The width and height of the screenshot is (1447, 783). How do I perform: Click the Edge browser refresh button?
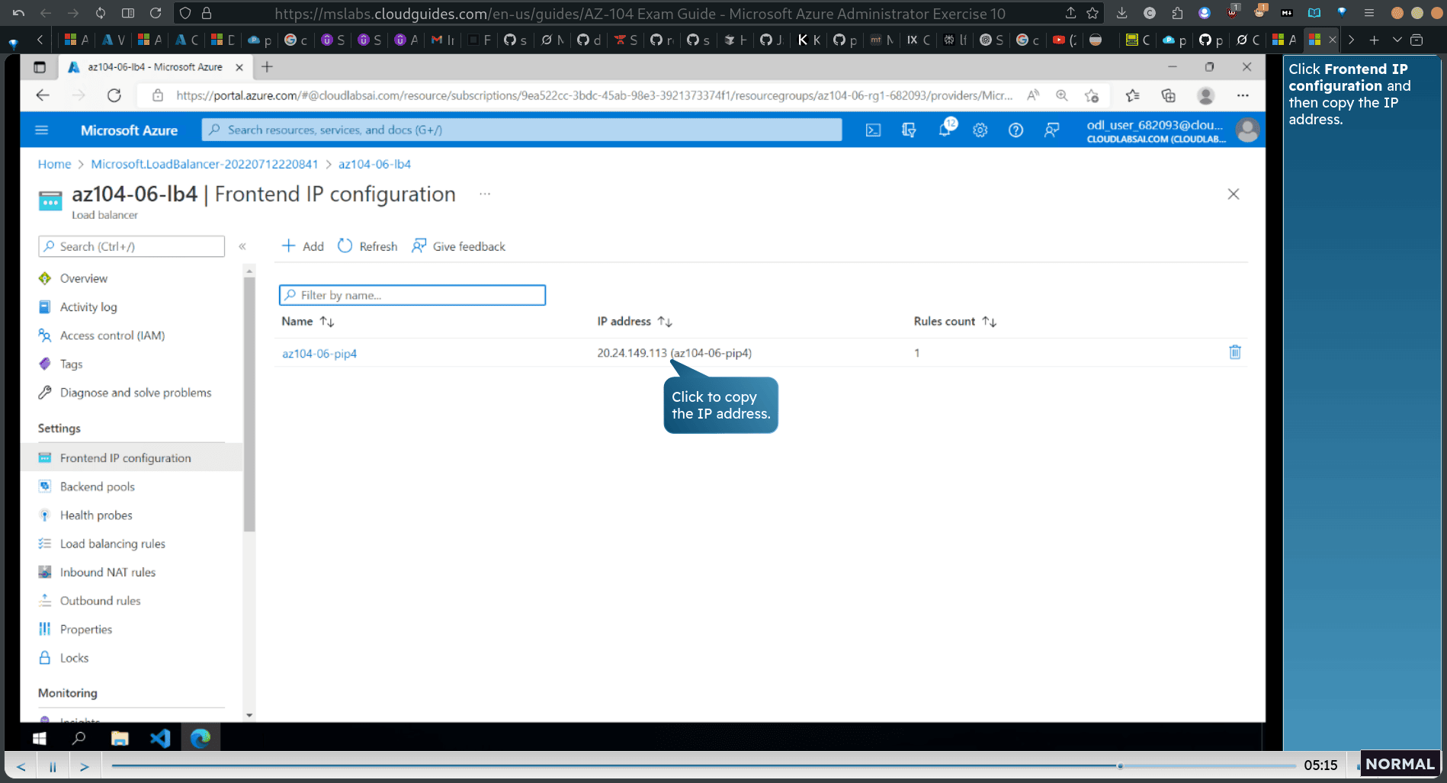[114, 95]
